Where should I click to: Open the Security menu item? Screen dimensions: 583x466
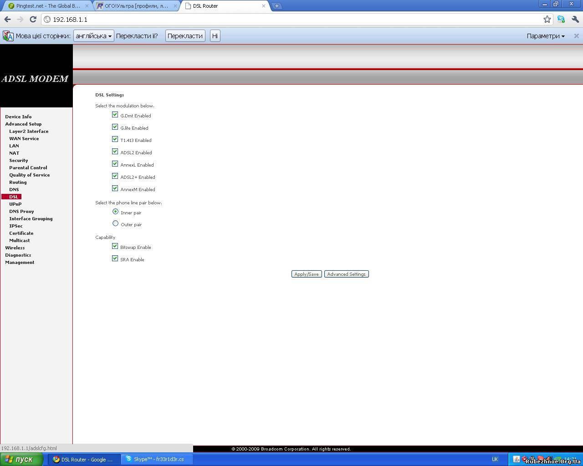point(19,160)
